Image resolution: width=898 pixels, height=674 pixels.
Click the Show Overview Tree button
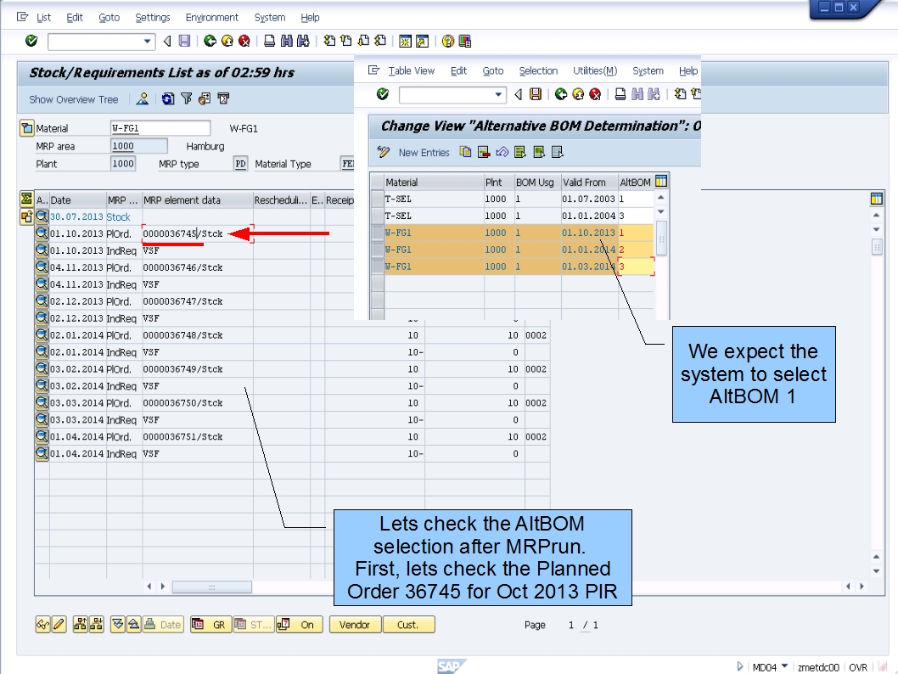[x=72, y=99]
